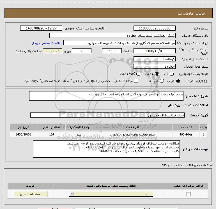Click the شرح کلی نیاز description box
Viewport: 216px width, 209px height.
(x=106, y=96)
